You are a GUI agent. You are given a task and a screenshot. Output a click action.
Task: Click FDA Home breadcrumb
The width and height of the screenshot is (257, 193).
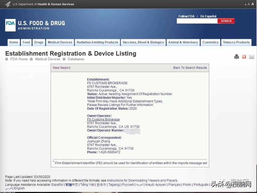click(19, 59)
